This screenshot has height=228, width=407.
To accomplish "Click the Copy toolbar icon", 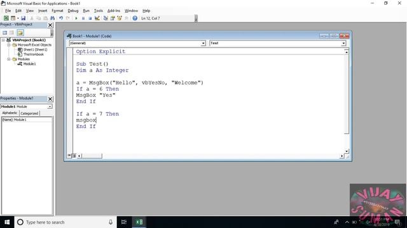I will tap(38, 18).
